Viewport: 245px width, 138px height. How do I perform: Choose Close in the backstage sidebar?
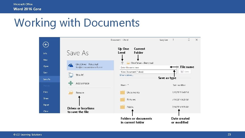46,111
